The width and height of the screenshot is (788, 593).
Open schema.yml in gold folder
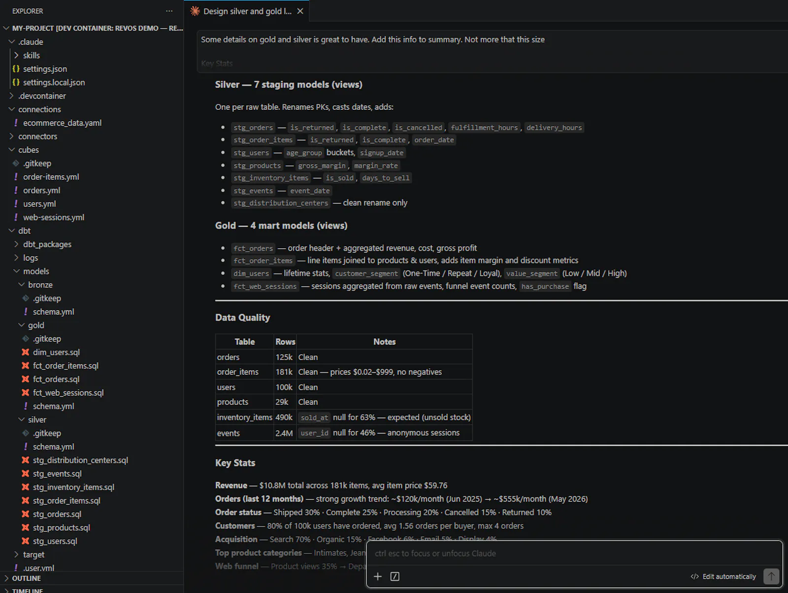pyautogui.click(x=53, y=406)
